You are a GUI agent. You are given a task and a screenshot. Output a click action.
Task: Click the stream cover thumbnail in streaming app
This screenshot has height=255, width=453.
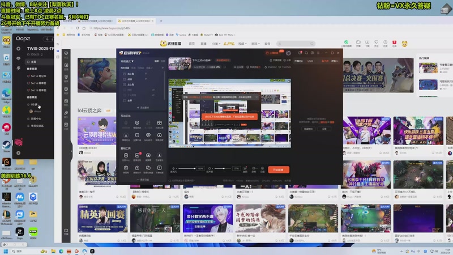coord(180,63)
